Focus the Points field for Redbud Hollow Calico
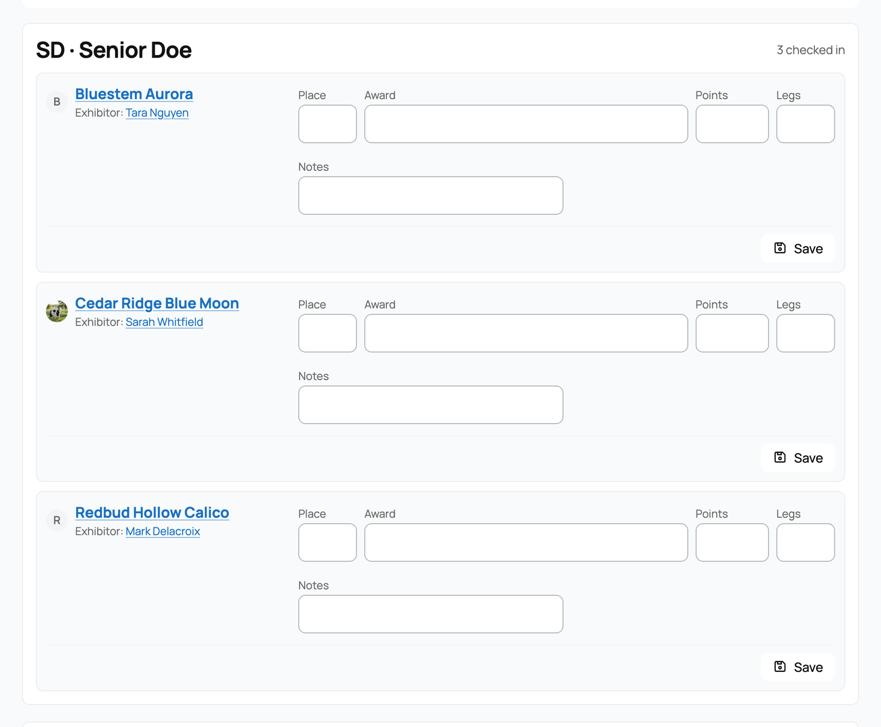 tap(732, 542)
